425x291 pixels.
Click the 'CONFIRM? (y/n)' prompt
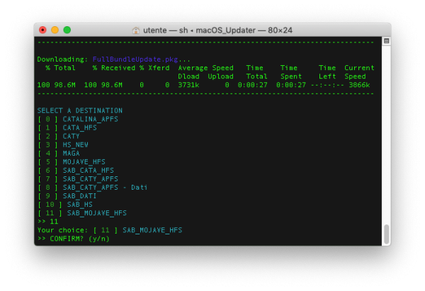(79, 239)
